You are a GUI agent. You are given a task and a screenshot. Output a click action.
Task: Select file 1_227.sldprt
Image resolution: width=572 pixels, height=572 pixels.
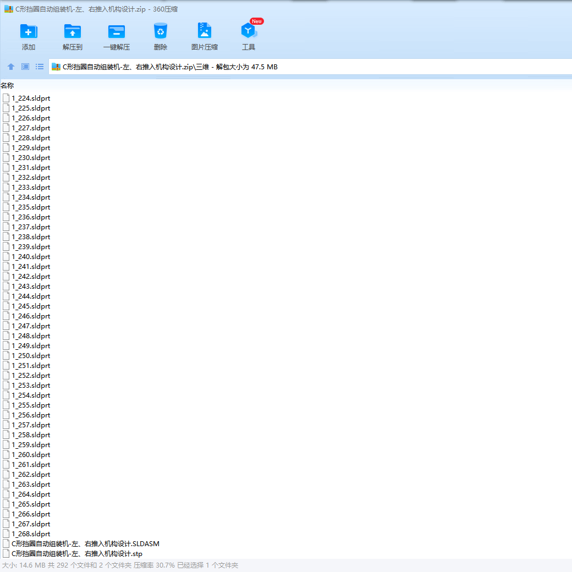(31, 128)
